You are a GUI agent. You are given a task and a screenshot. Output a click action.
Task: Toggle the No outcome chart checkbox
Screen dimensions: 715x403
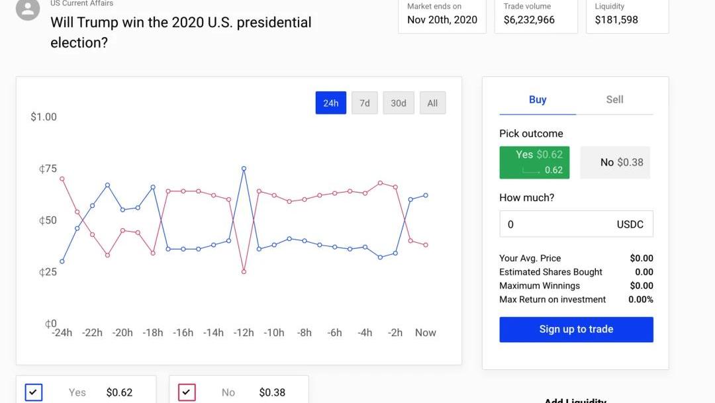(187, 392)
